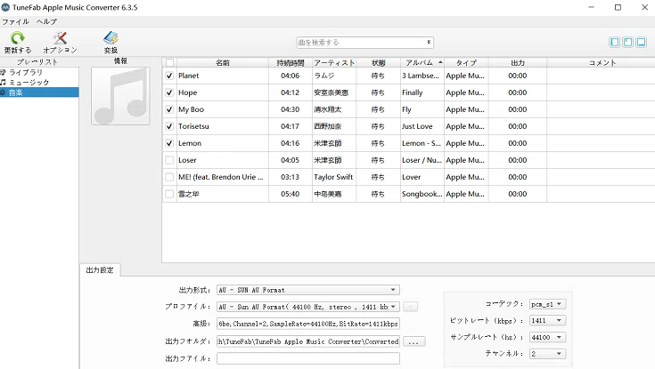
Task: Open the ファイル menu
Action: [15, 21]
